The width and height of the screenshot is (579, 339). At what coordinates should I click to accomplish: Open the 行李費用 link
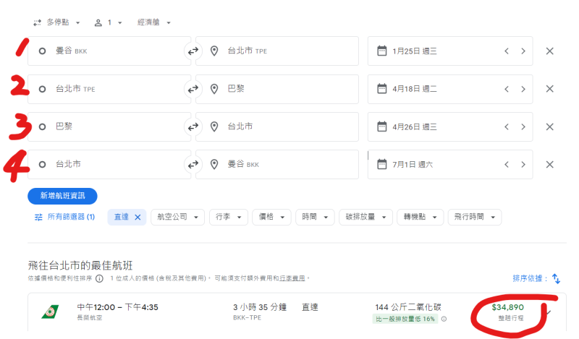coord(294,278)
